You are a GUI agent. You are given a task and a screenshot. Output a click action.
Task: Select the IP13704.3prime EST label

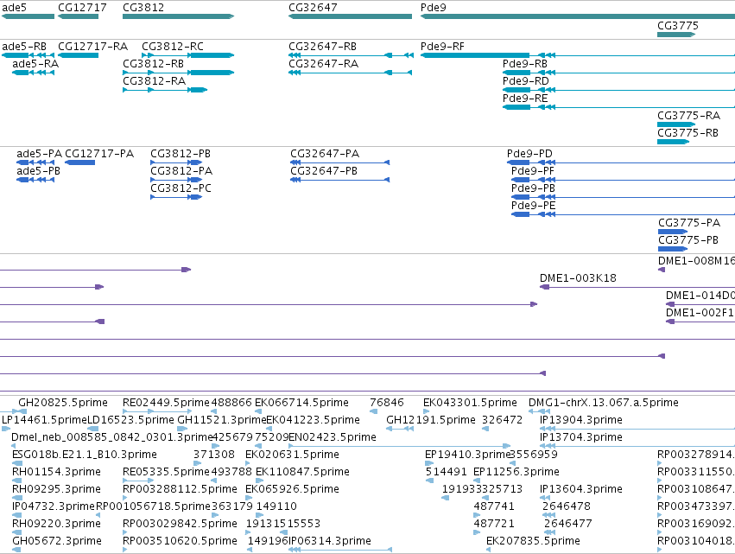[581, 437]
